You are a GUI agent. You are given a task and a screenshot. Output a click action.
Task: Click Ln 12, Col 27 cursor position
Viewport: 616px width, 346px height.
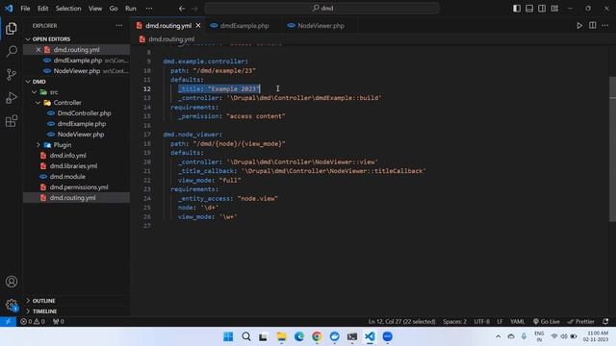coord(401,321)
